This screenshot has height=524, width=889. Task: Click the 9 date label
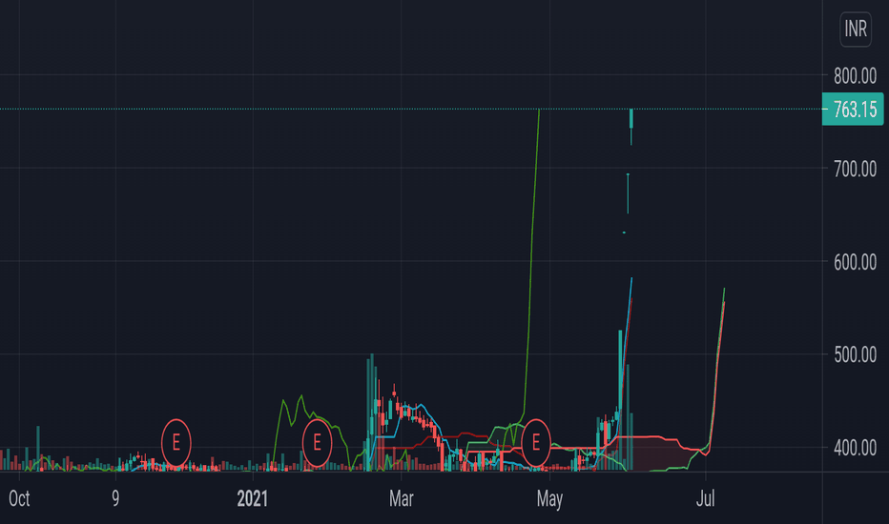tap(115, 498)
